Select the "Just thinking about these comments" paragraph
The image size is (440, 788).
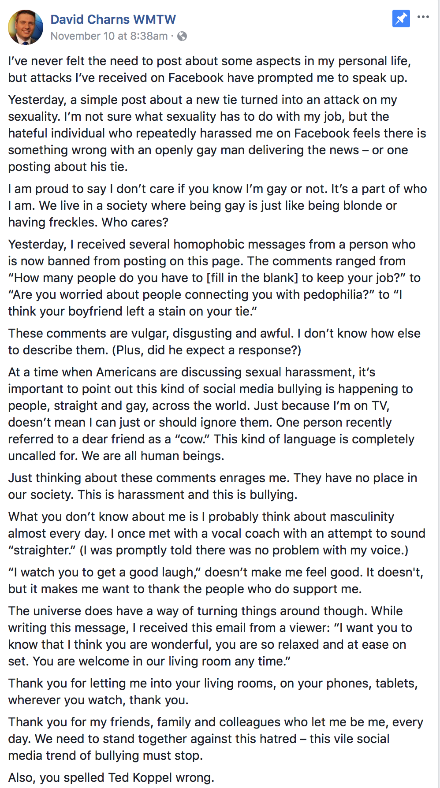(x=213, y=486)
